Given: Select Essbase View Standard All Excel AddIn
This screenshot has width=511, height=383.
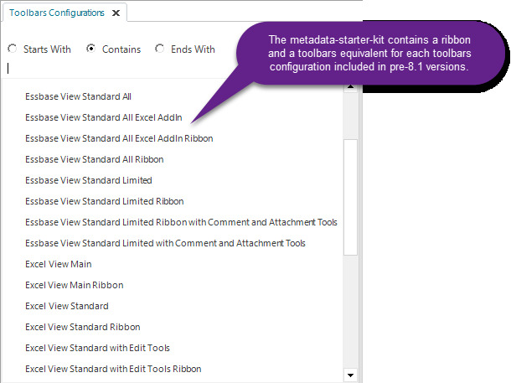Looking at the screenshot, I should pos(104,117).
